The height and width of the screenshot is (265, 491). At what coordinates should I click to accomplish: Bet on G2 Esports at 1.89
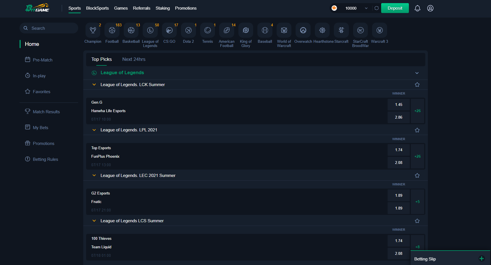pyautogui.click(x=399, y=195)
